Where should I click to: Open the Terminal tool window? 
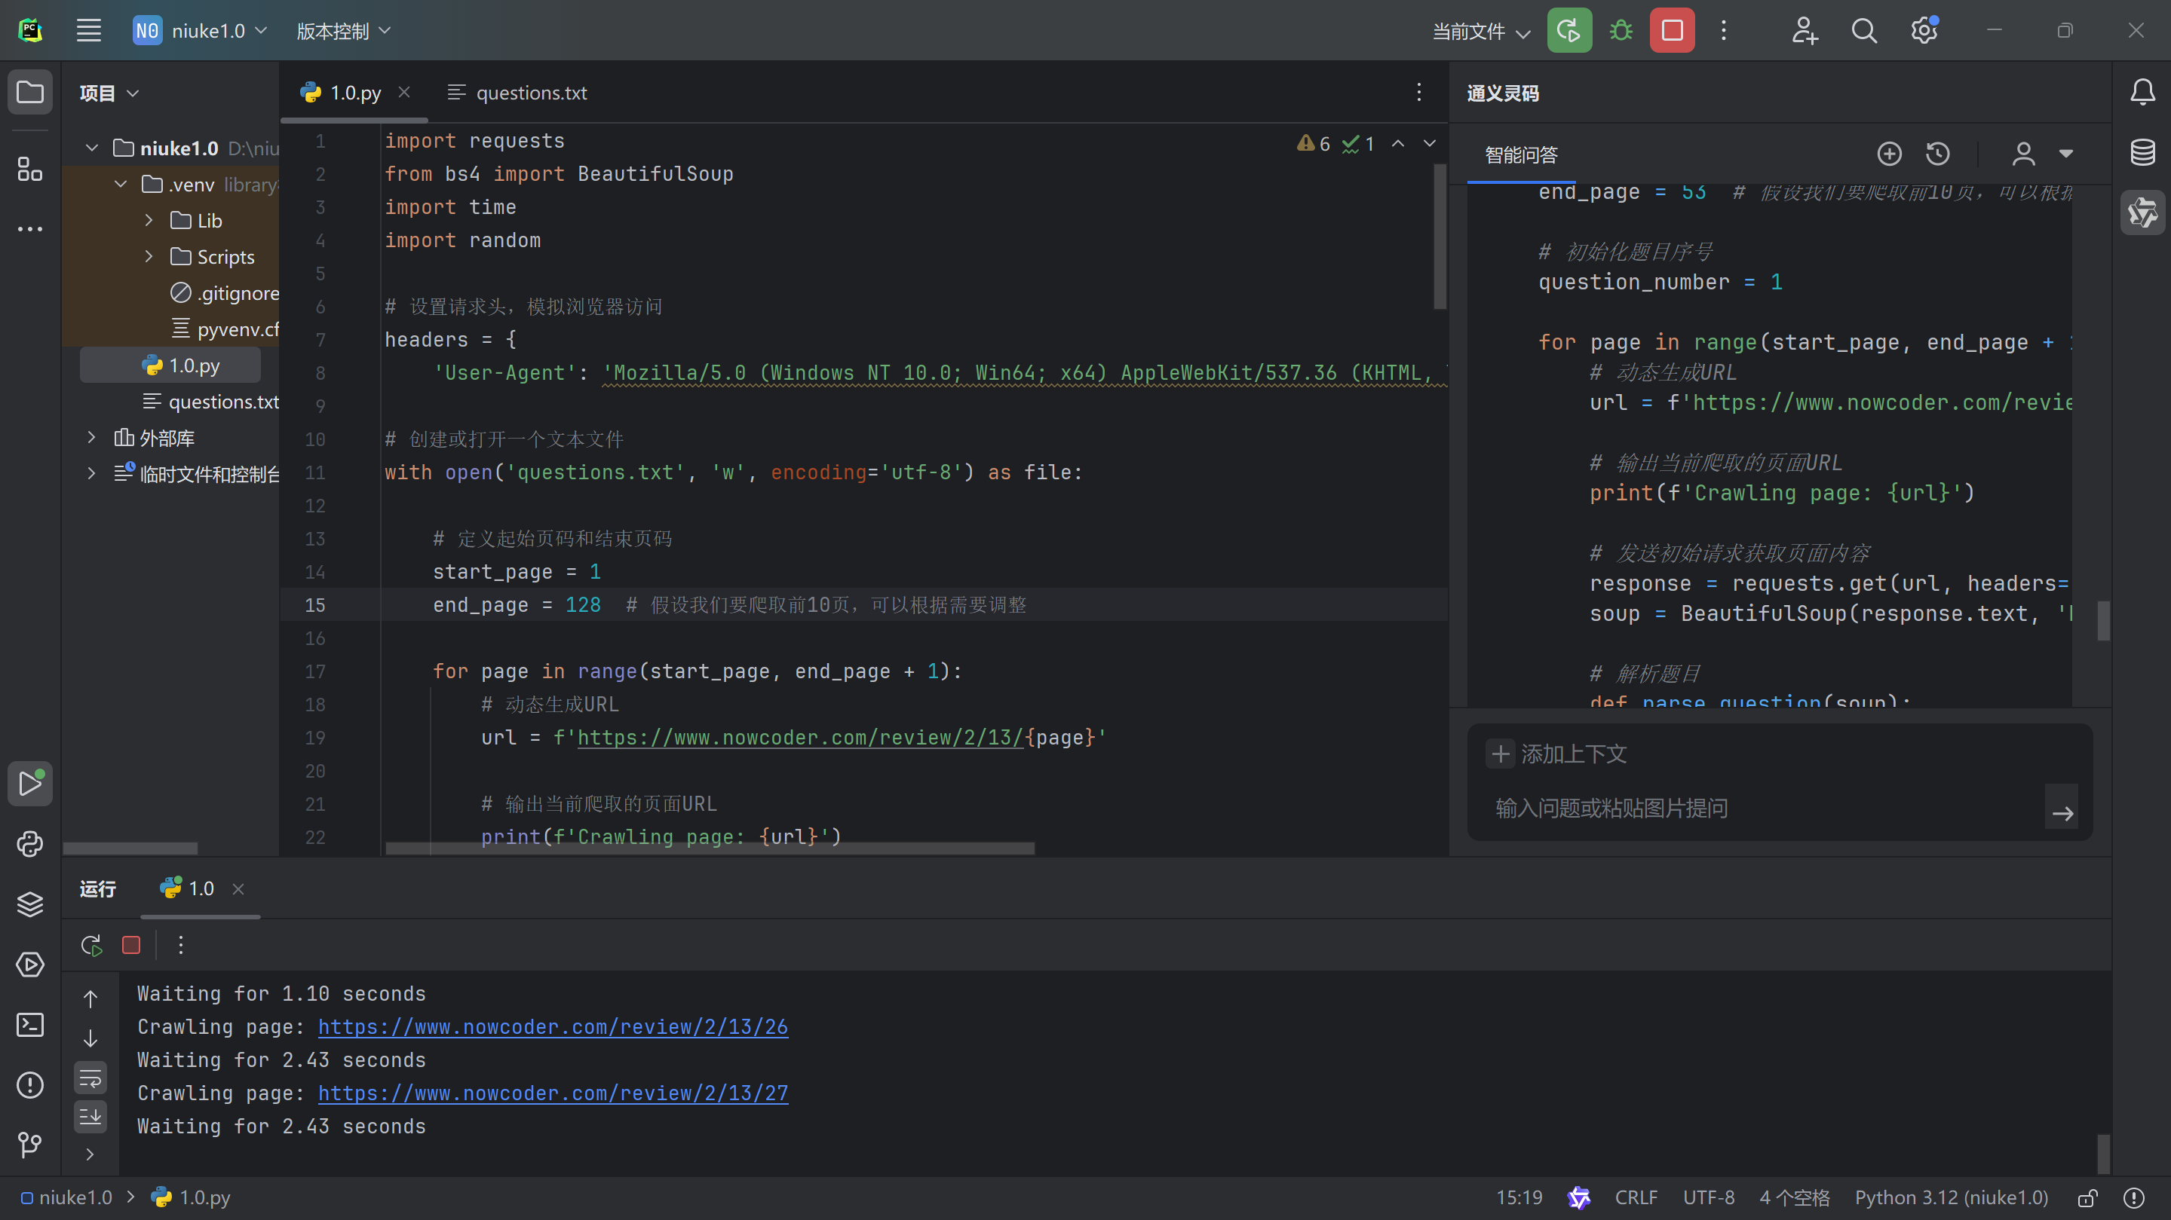pos(30,1025)
